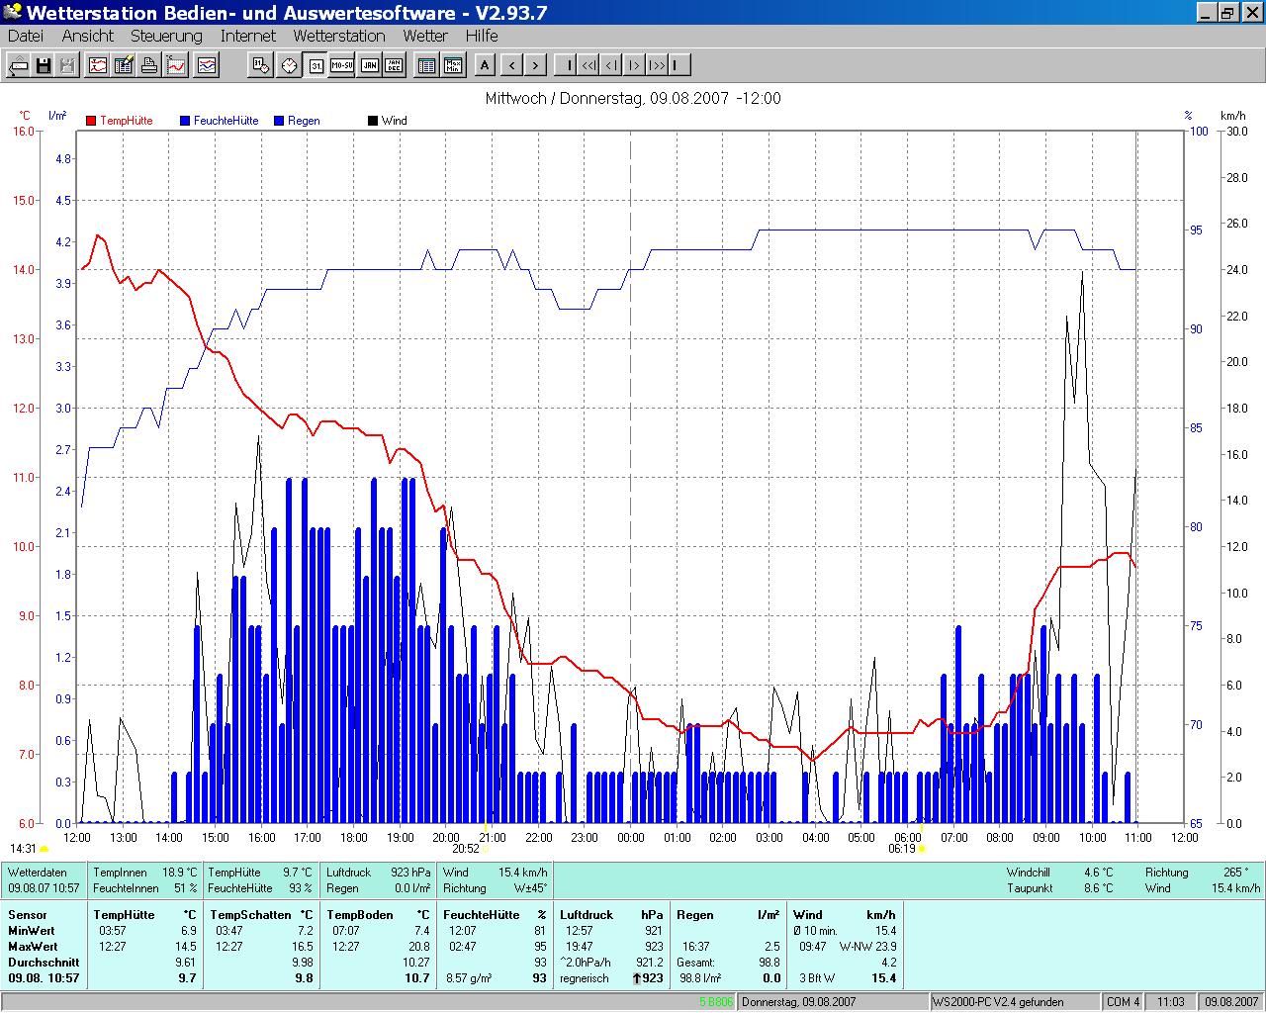
Task: Open the Datei menu
Action: point(26,36)
